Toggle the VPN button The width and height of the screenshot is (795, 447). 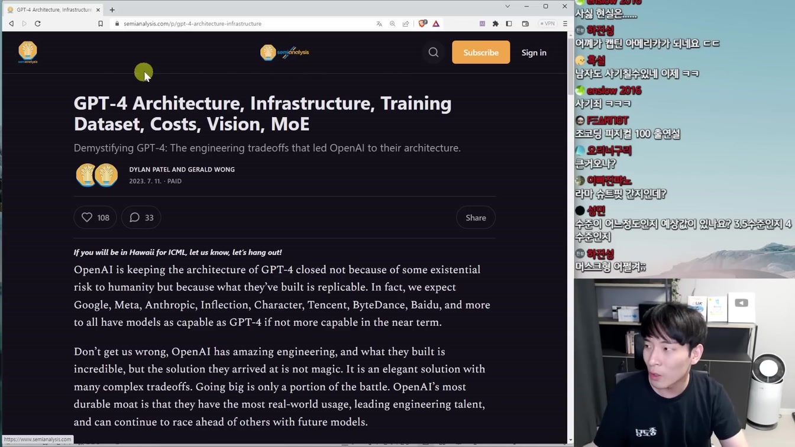pos(547,24)
